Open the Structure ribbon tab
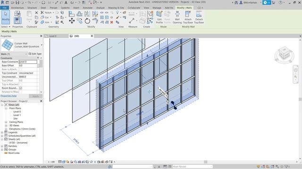 (x=32, y=8)
